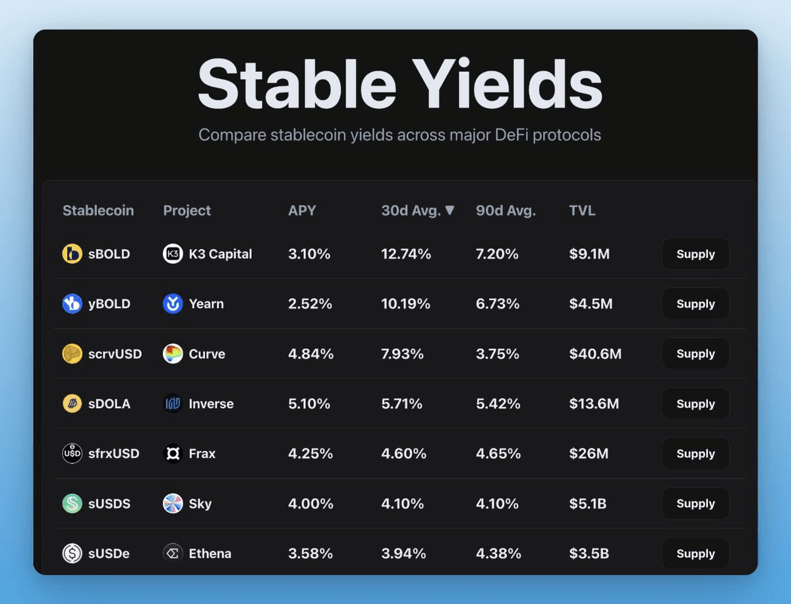
Task: Supply to the sUSDe Ethena row
Action: (x=695, y=553)
